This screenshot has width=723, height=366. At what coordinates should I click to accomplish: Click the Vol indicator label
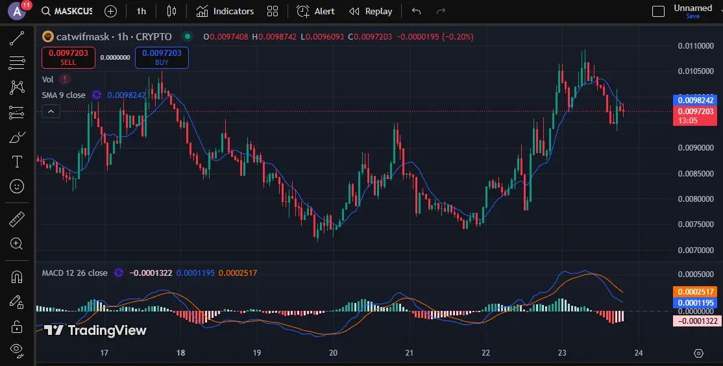tap(48, 79)
